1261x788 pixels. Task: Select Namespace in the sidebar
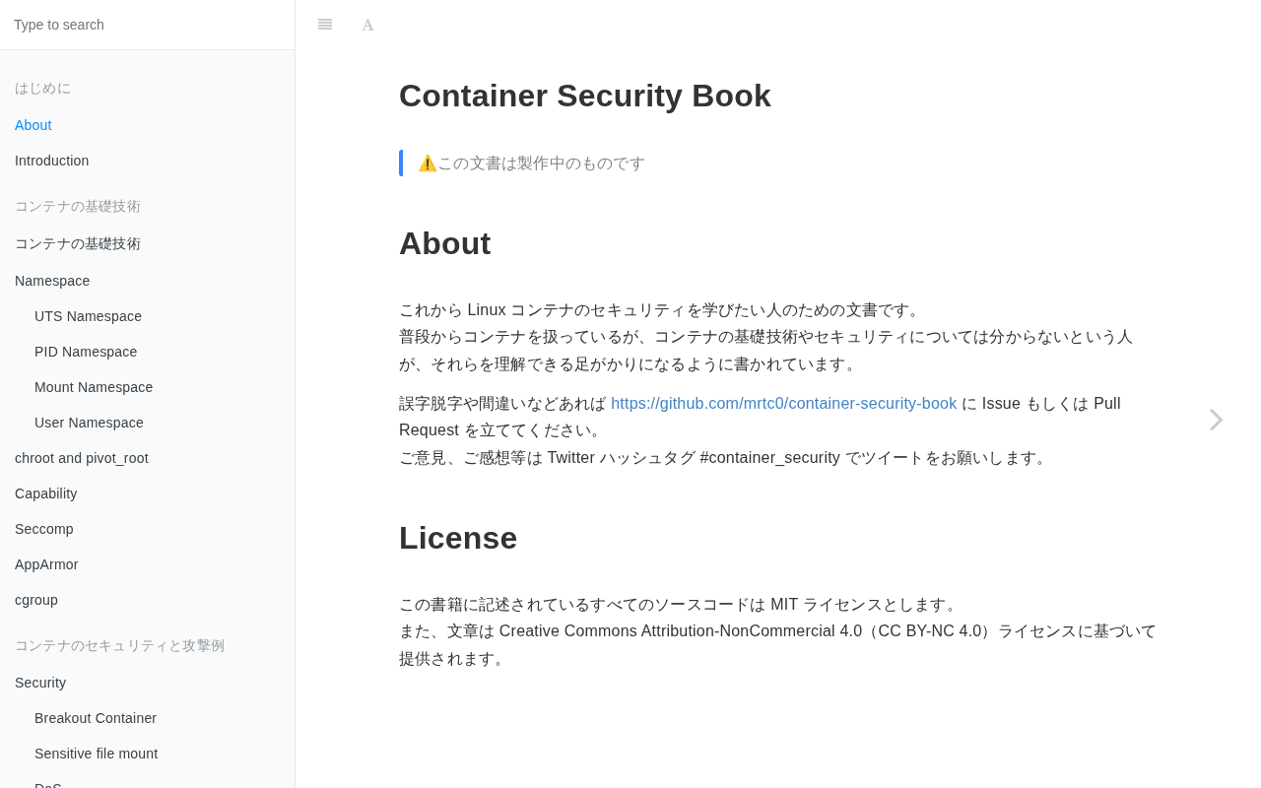52,281
